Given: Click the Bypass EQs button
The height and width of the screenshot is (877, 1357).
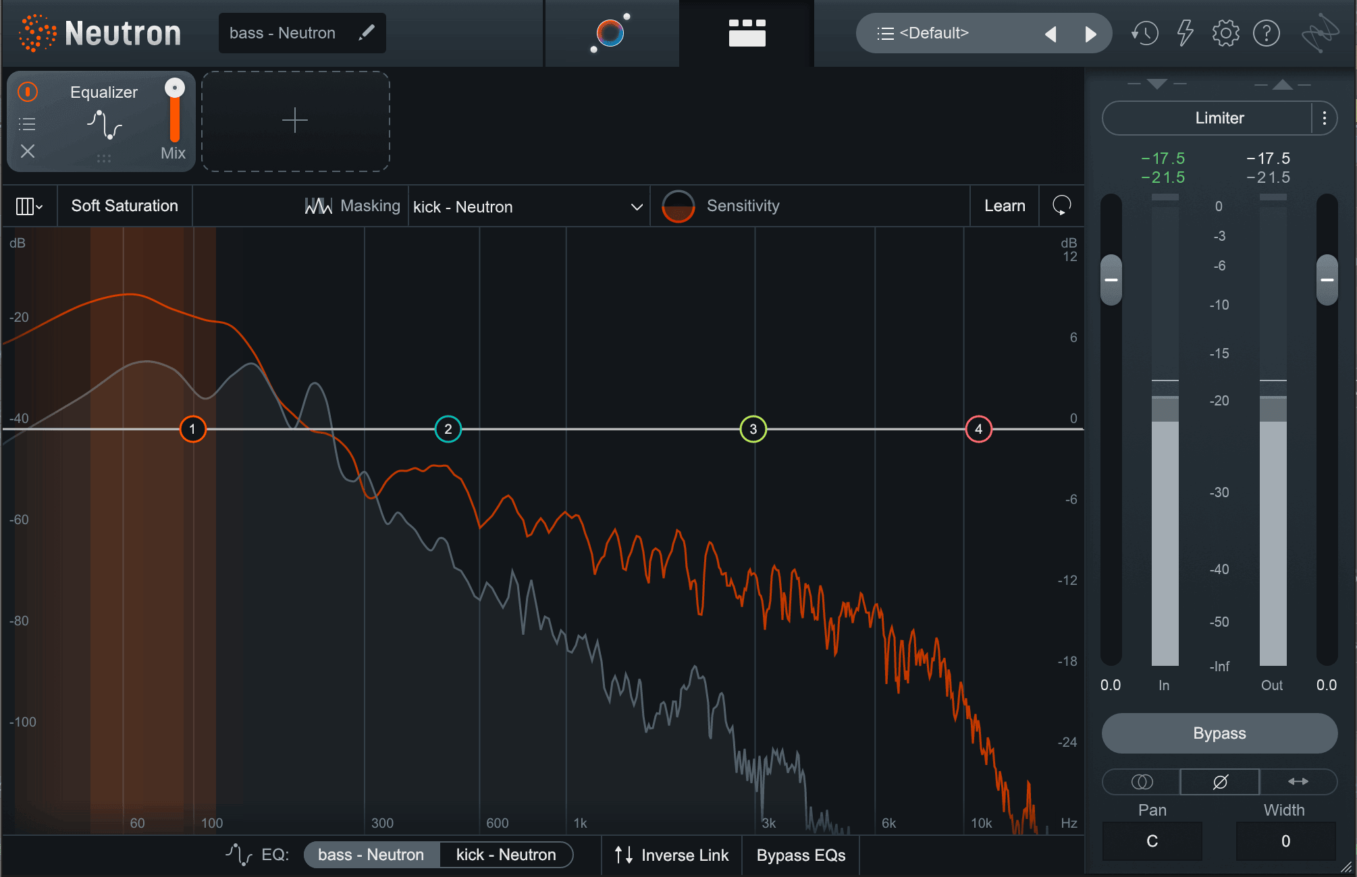Looking at the screenshot, I should click(801, 855).
